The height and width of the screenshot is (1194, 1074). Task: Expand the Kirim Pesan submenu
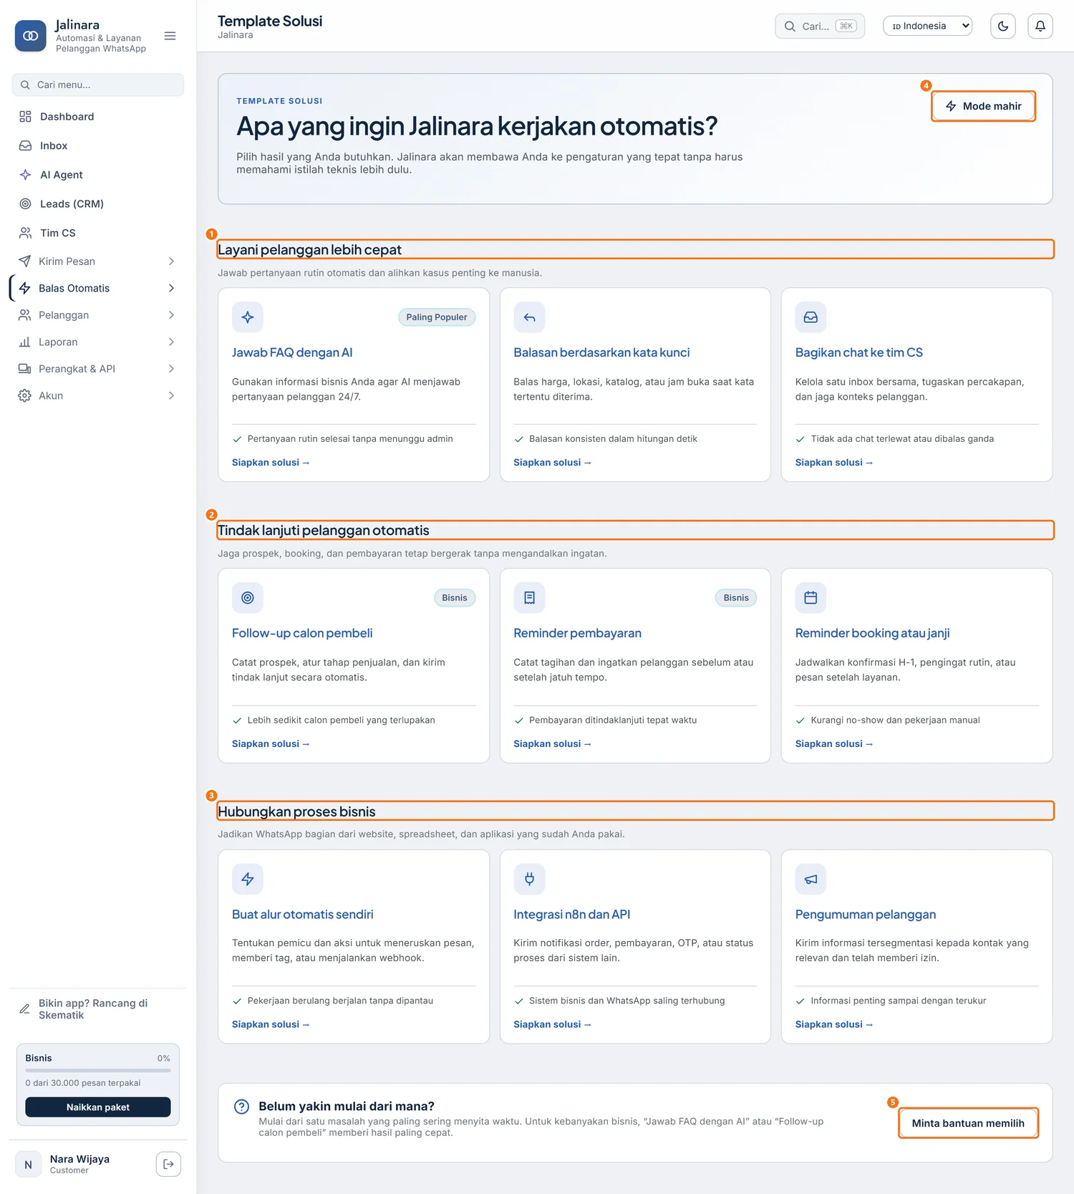[97, 261]
